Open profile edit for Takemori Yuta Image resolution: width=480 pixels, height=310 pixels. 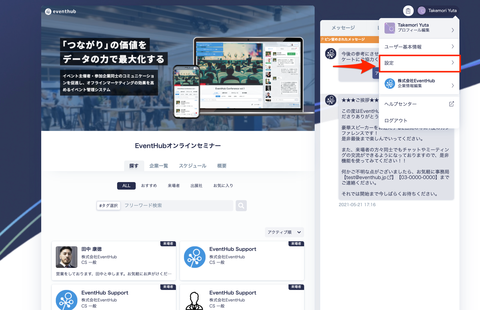point(419,28)
